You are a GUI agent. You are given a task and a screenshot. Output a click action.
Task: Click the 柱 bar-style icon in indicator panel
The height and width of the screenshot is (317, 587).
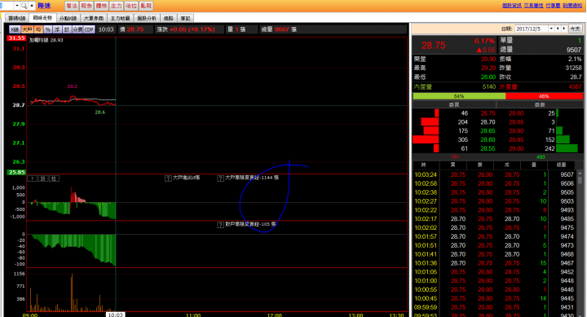54,178
